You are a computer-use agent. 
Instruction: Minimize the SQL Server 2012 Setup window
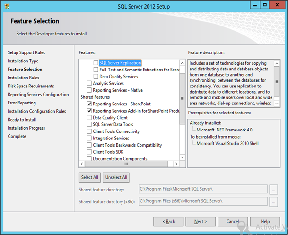click(x=255, y=5)
